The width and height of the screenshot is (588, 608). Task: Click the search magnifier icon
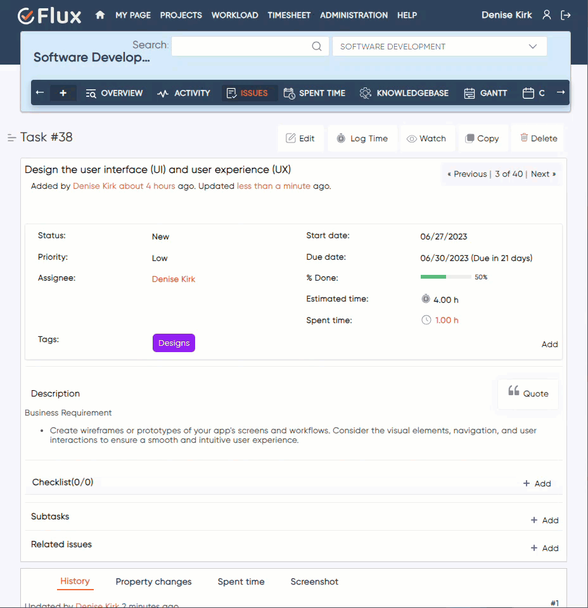click(x=317, y=46)
